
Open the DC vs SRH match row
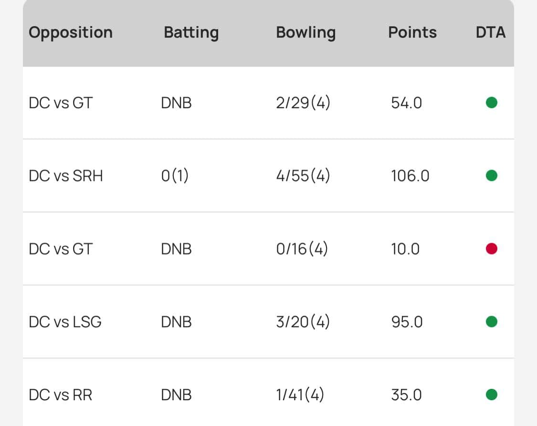click(x=66, y=176)
